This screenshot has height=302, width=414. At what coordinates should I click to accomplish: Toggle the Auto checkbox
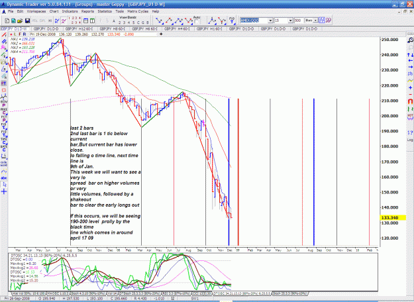click(196, 22)
